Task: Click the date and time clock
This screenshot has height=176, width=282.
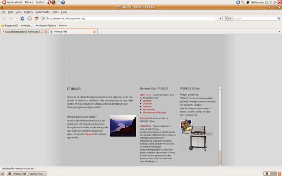Action: point(266,2)
